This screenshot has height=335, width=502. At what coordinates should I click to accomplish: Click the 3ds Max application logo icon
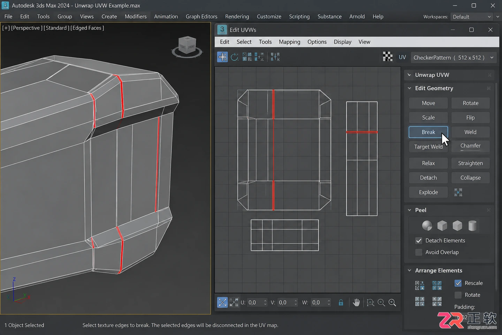click(x=5, y=5)
